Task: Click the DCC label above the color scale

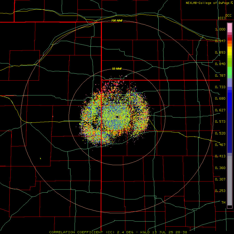Action: [x=228, y=16]
